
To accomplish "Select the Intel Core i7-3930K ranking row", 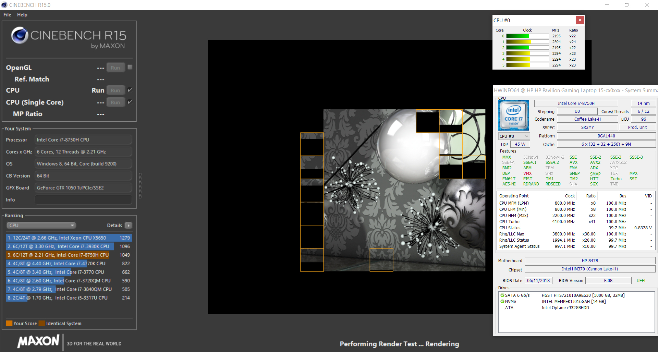I will point(69,246).
